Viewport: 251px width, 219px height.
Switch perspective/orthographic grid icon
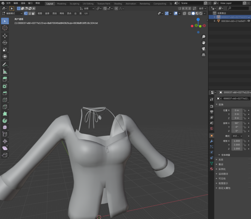pos(204,55)
